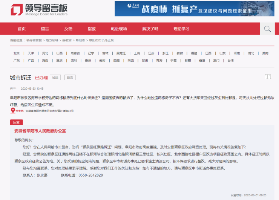Select the 天津 province link
The height and width of the screenshot is (200, 279).
(x=31, y=53)
